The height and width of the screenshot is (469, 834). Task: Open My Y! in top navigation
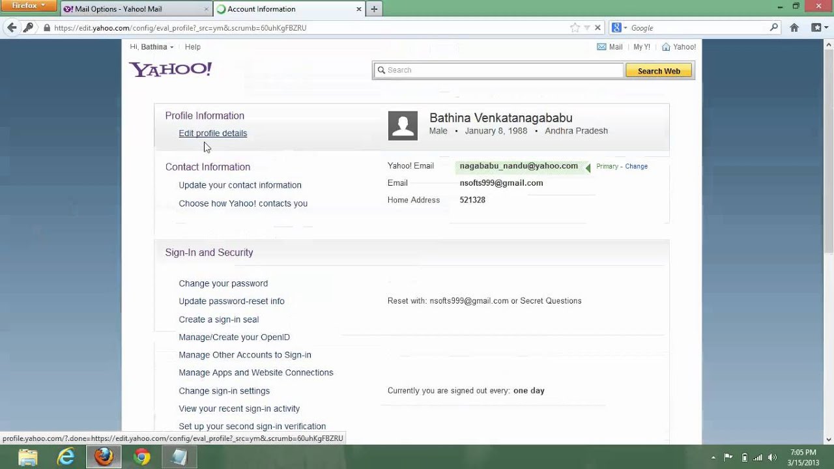[x=642, y=47]
